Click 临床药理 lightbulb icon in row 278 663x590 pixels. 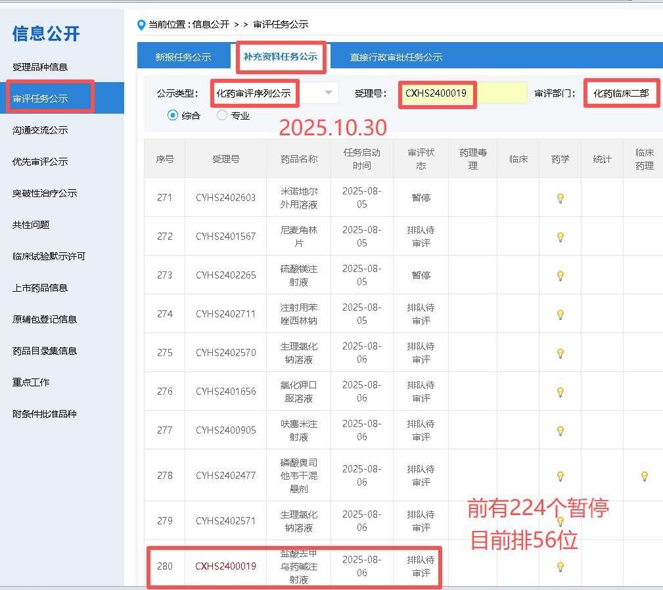(645, 476)
